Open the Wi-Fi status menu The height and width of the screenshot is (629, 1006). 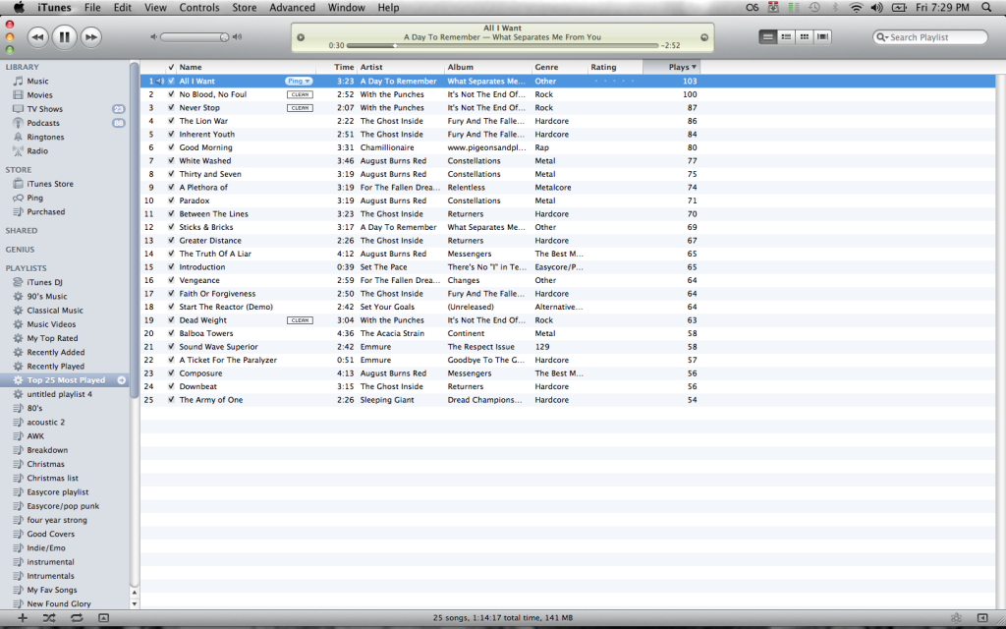pyautogui.click(x=856, y=8)
